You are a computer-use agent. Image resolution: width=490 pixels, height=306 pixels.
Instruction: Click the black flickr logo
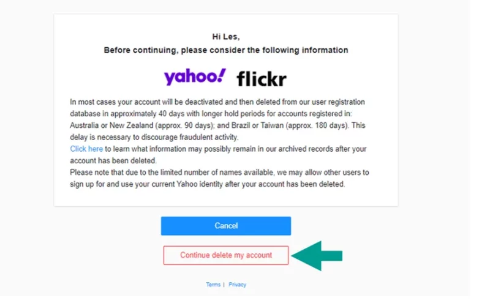[262, 79]
